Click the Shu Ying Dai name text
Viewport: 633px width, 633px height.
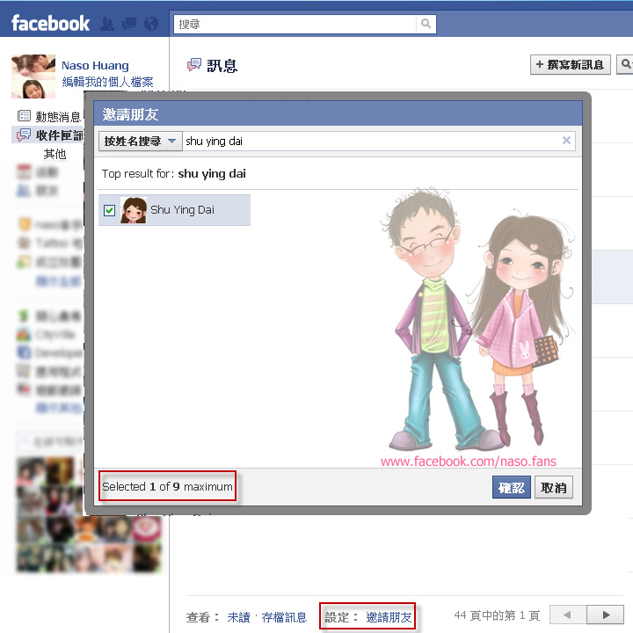point(182,210)
